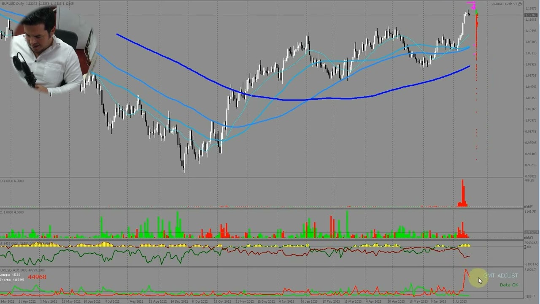Image resolution: width=540 pixels, height=304 pixels.
Task: Click the EURUSD,Daily chart title text
Action: pos(13,3)
